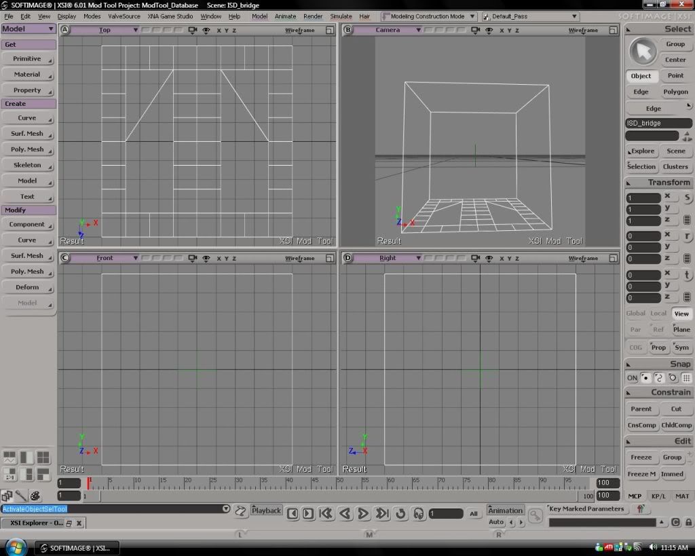Viewport: 695px width, 556px height.
Task: Click red current-frame marker on timeline
Action: [x=89, y=483]
